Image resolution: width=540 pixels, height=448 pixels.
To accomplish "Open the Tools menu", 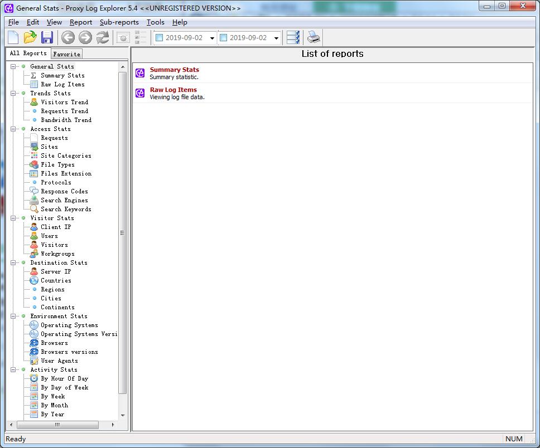I will pos(155,22).
